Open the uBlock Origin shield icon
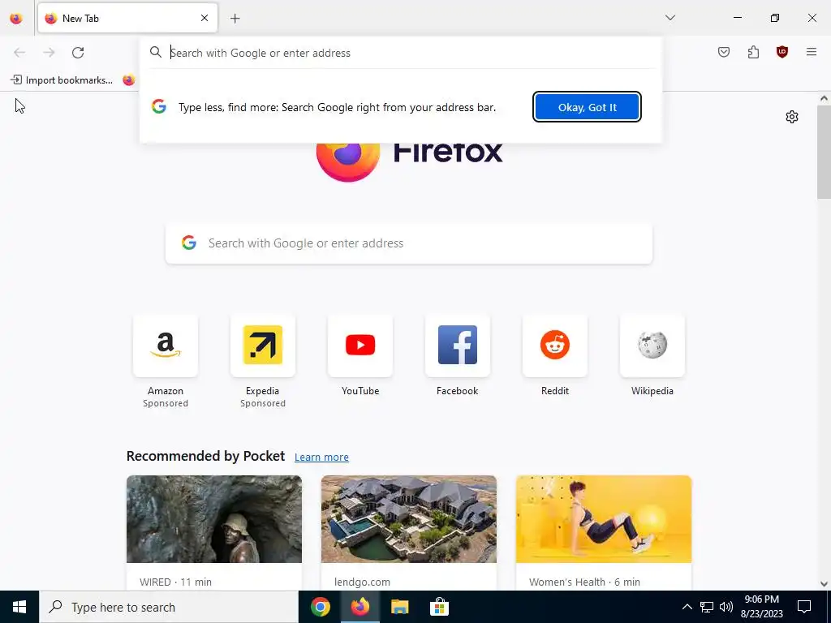 782,52
